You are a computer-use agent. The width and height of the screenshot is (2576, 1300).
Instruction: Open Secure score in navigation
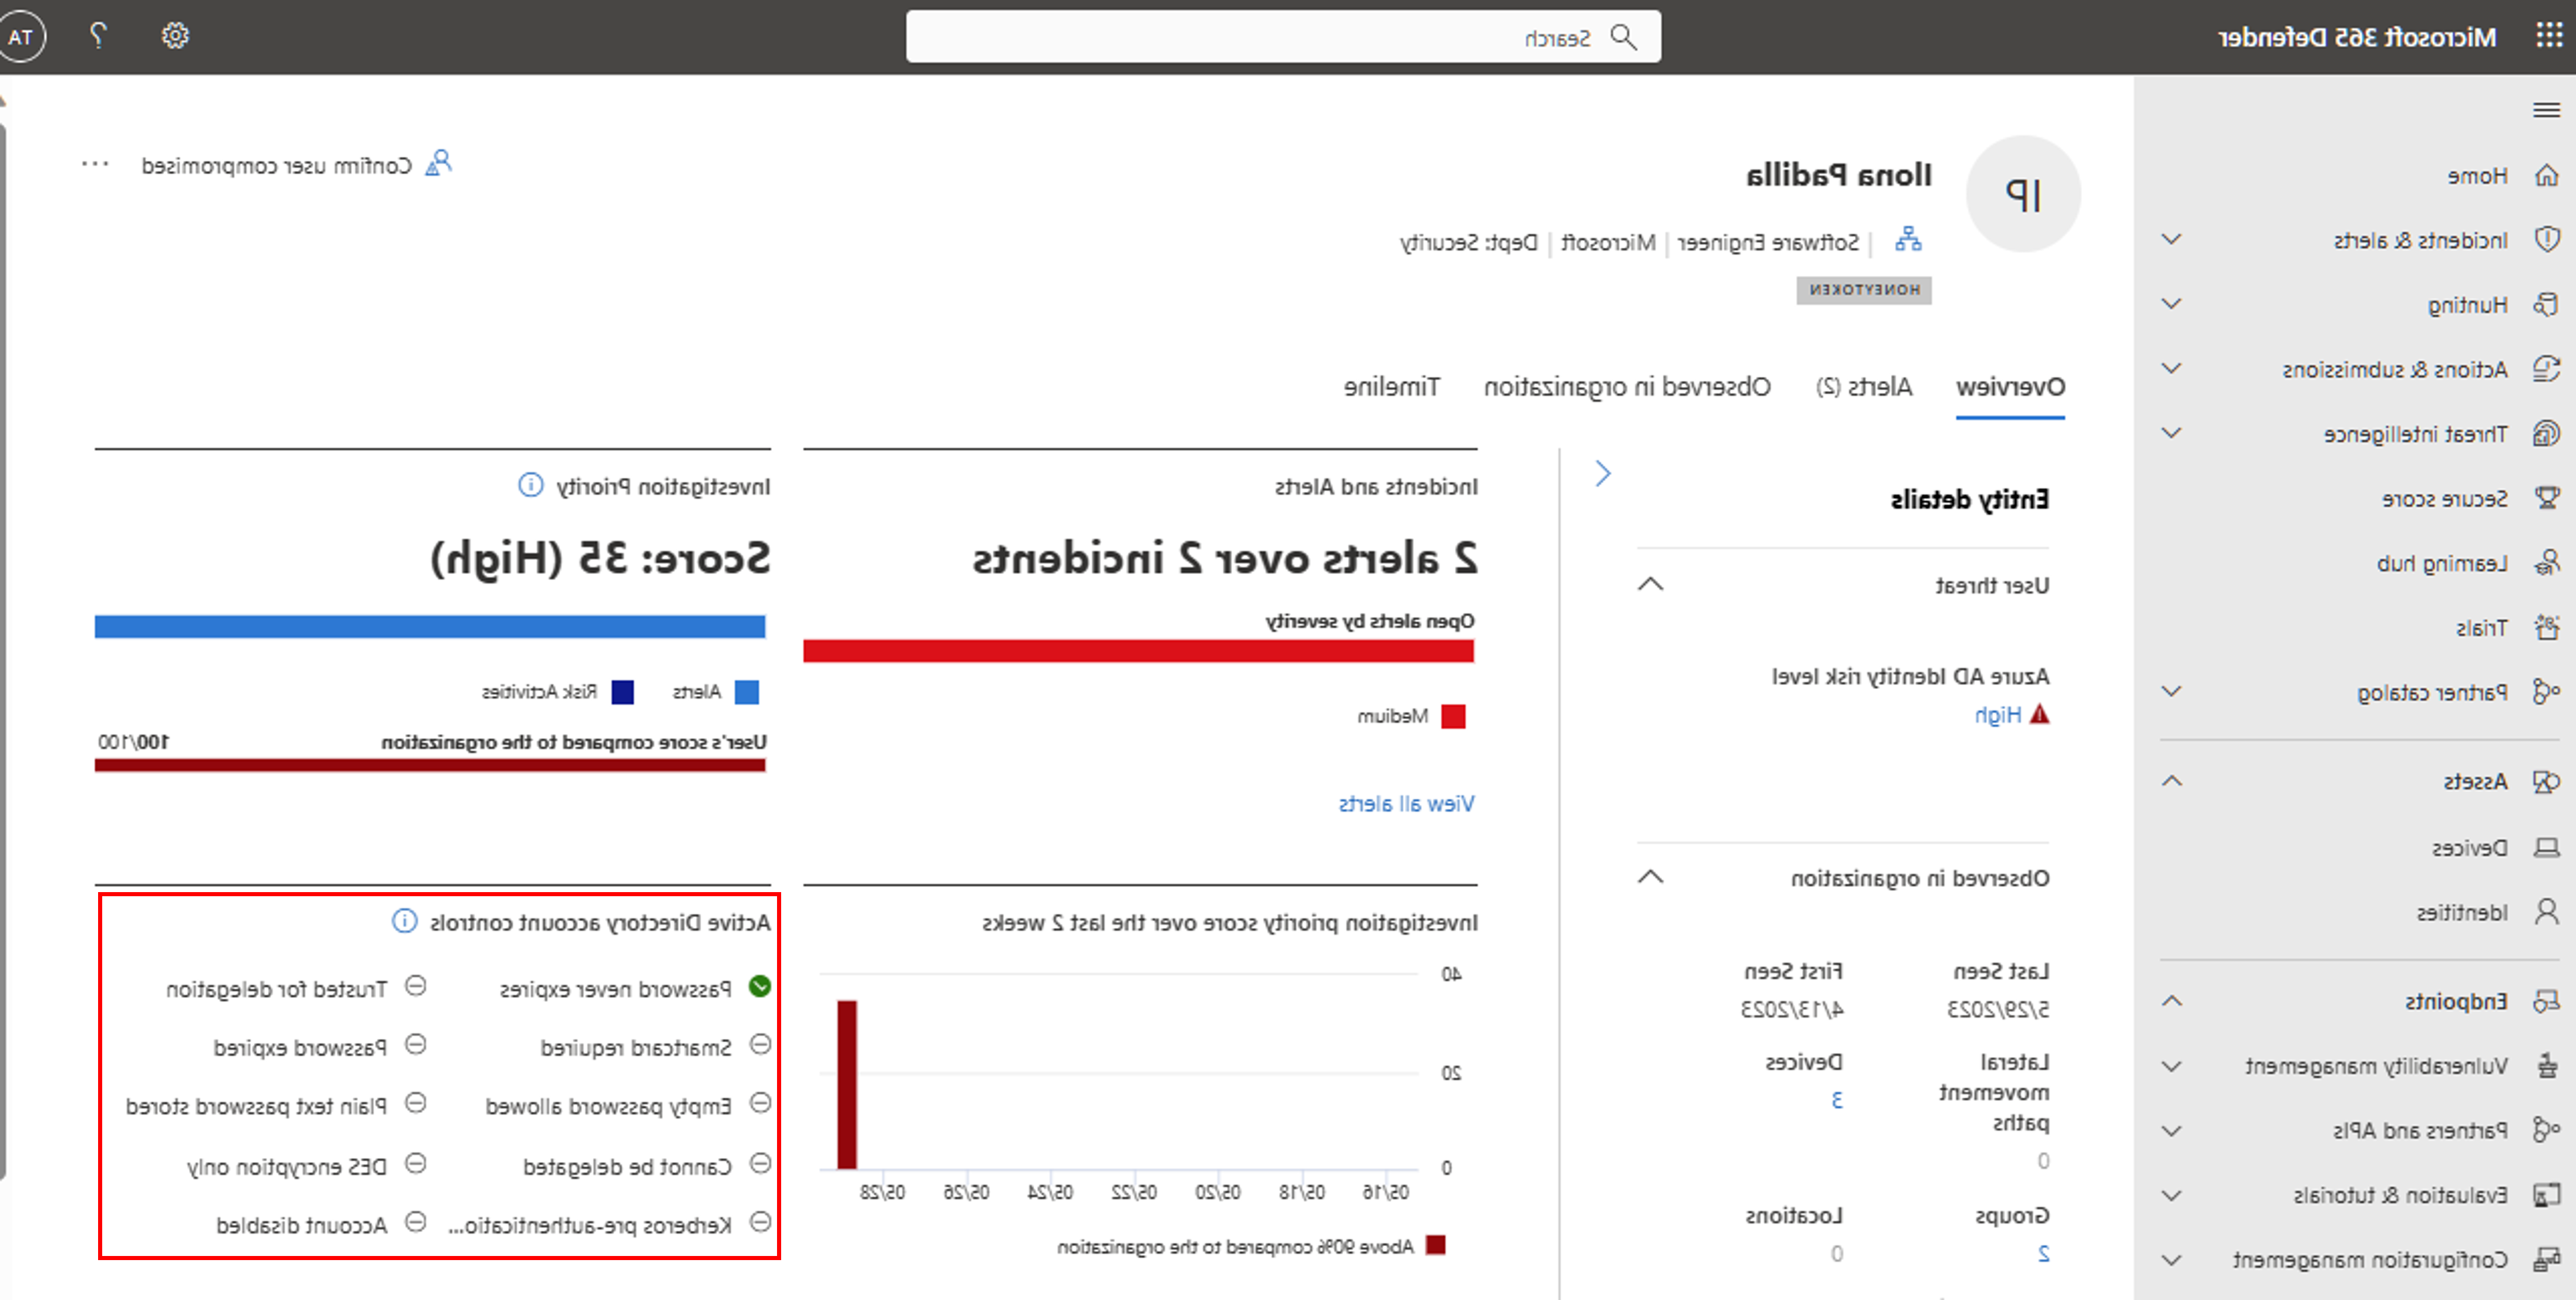coord(2445,499)
